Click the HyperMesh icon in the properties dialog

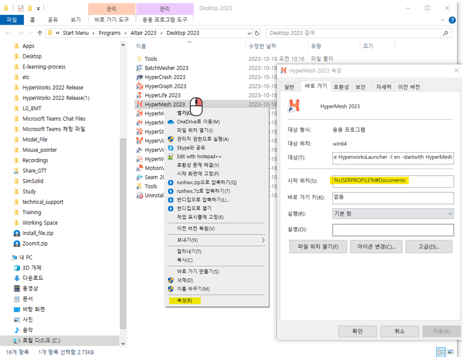point(294,106)
